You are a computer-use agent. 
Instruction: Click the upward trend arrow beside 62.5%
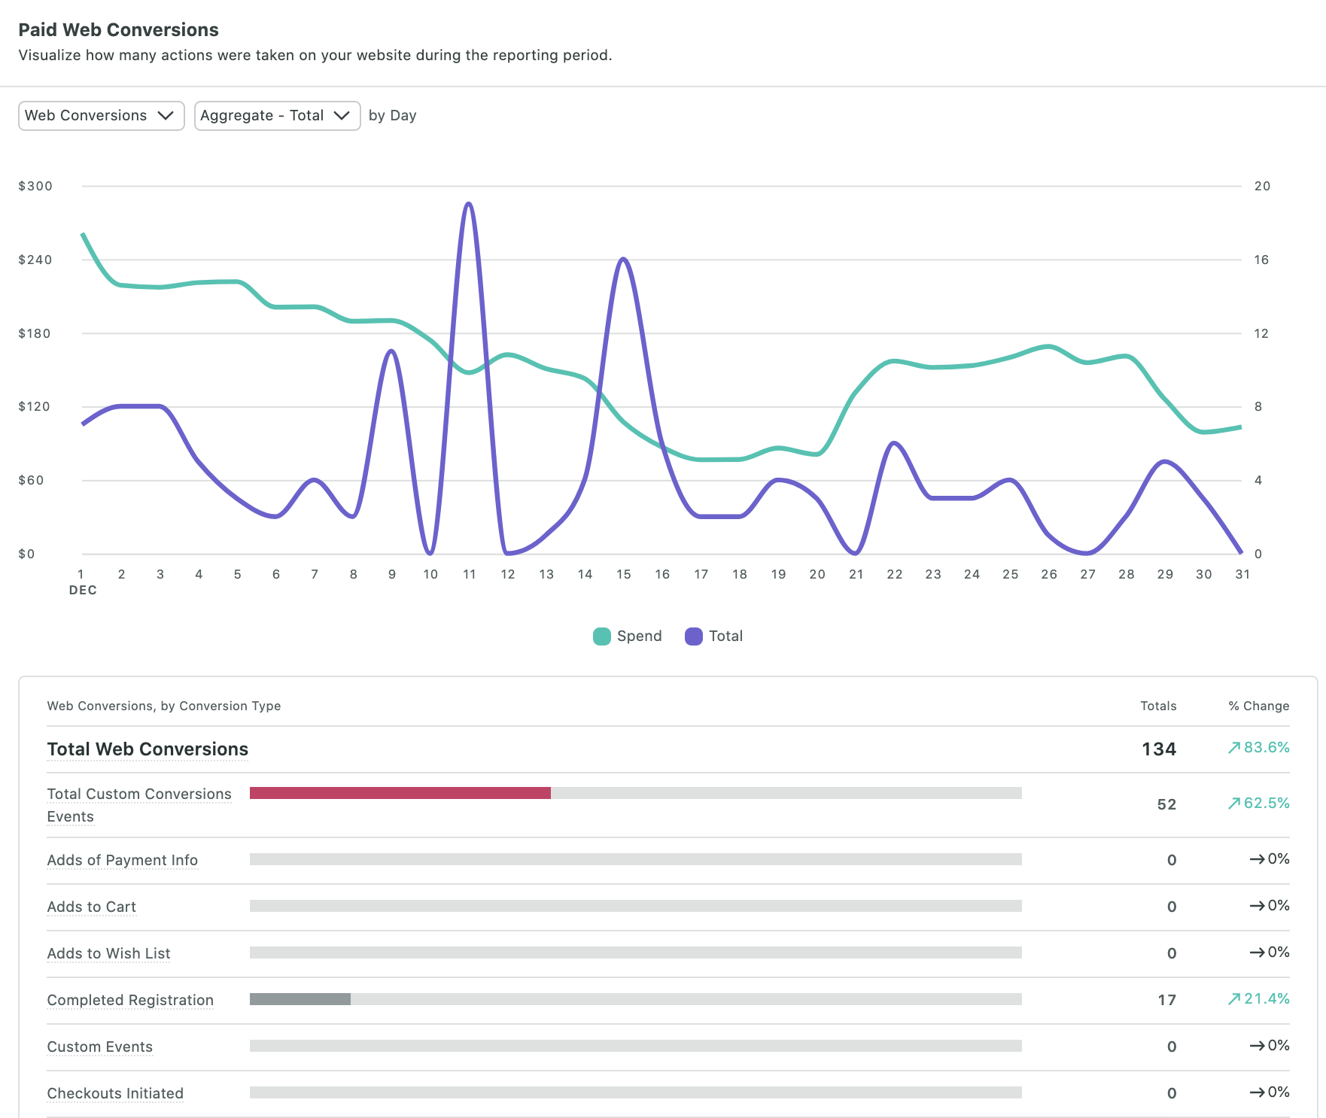1234,804
